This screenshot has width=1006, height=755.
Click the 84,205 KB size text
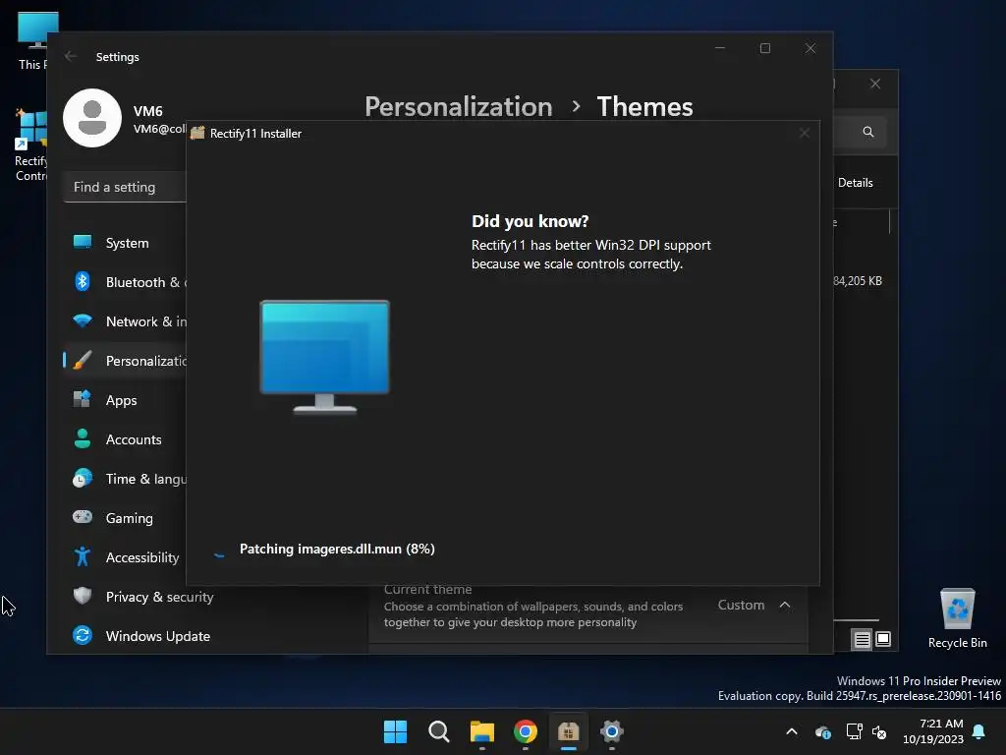point(858,280)
